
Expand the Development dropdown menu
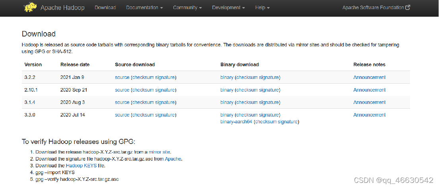(x=228, y=8)
